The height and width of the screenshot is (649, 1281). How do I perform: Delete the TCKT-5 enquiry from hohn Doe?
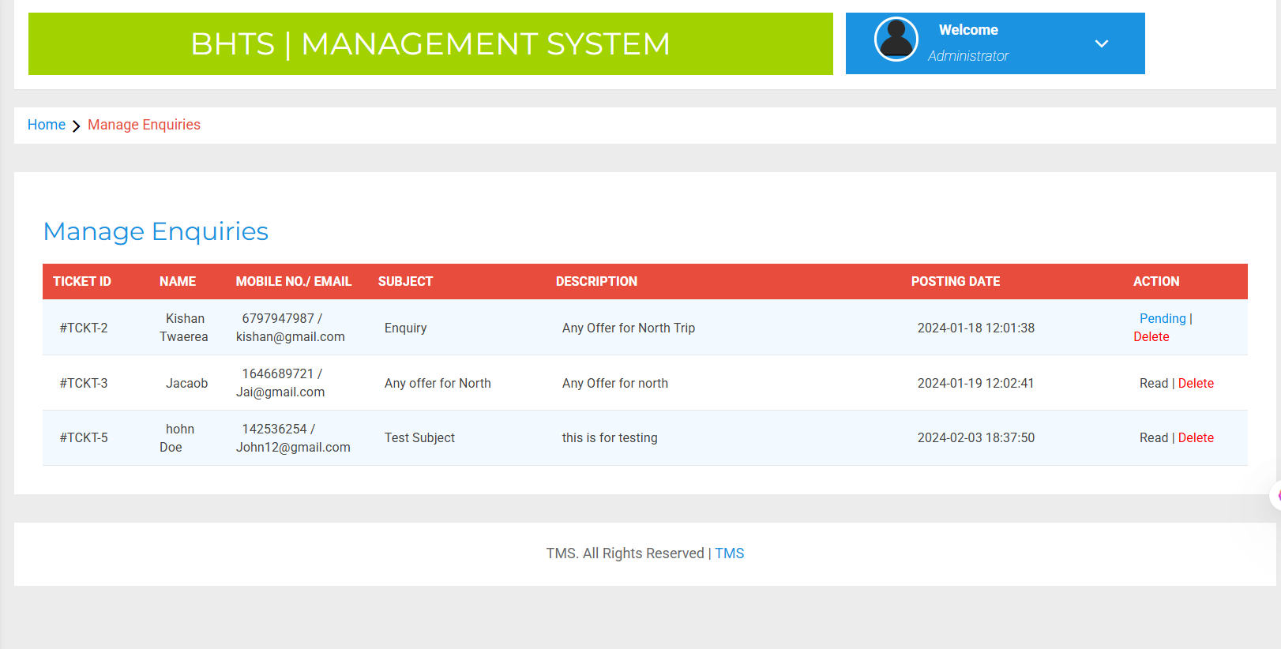1196,437
